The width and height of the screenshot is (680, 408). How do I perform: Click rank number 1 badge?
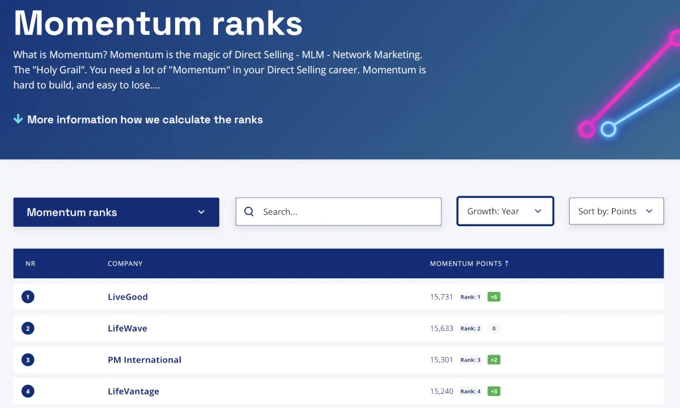coord(28,296)
